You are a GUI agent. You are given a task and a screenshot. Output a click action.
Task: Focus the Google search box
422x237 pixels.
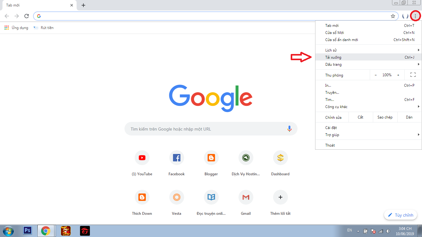(x=211, y=129)
